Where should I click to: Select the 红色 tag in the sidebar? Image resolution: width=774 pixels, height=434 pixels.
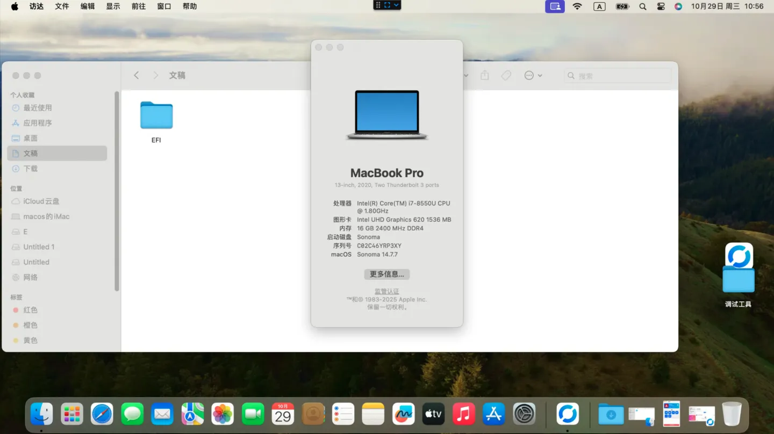[30, 310]
